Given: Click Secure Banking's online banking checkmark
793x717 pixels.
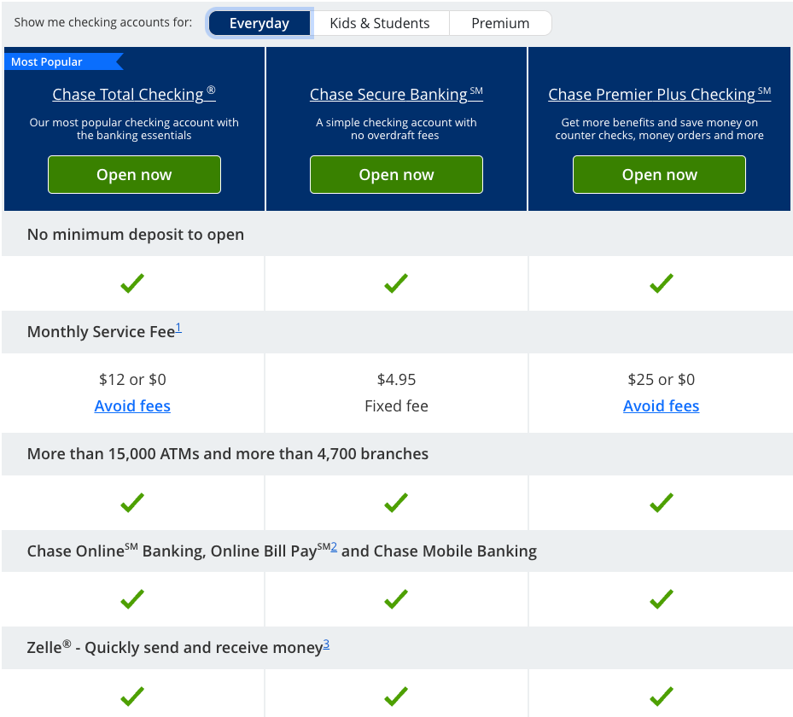Looking at the screenshot, I should click(x=396, y=599).
